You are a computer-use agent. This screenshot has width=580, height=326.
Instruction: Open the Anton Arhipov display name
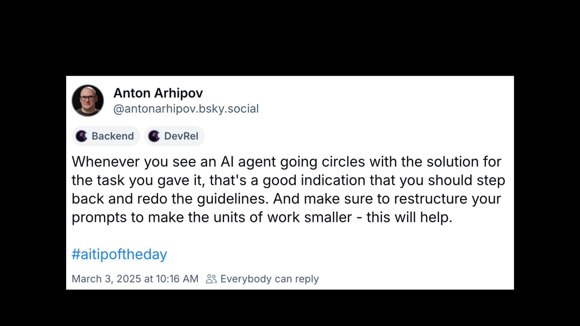point(158,93)
